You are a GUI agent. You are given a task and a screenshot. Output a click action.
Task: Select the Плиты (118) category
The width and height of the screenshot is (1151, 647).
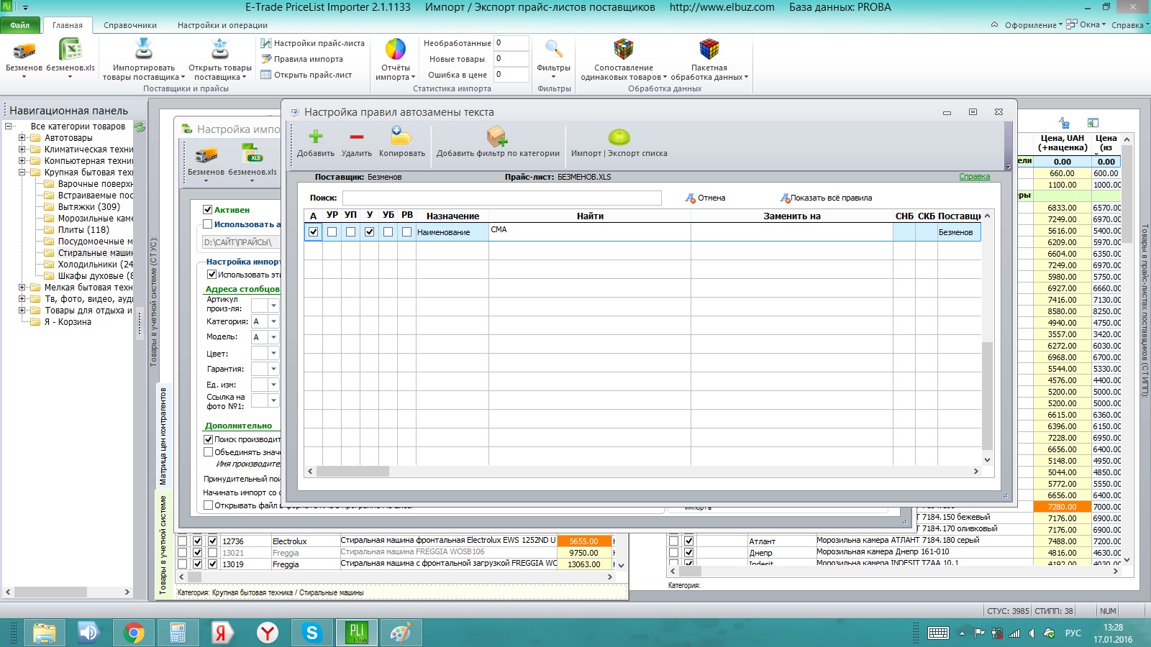[83, 230]
